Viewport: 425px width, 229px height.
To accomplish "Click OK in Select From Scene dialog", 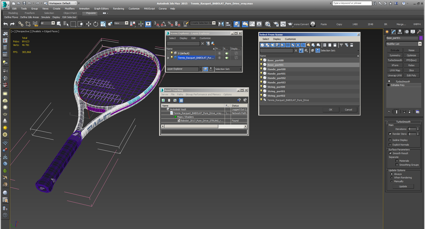I will (331, 110).
